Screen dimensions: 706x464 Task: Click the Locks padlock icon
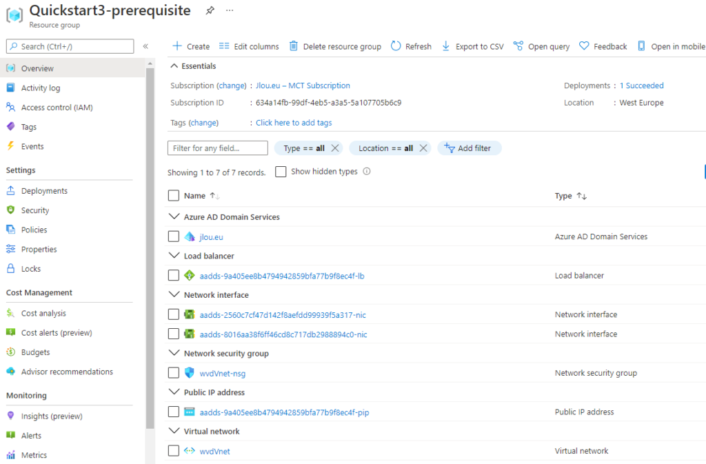11,269
